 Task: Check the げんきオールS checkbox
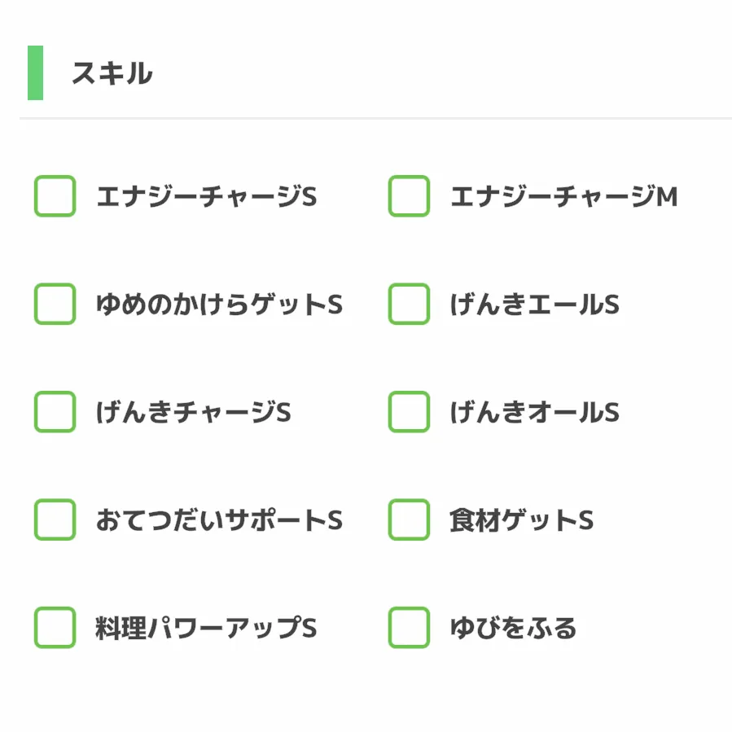[409, 412]
